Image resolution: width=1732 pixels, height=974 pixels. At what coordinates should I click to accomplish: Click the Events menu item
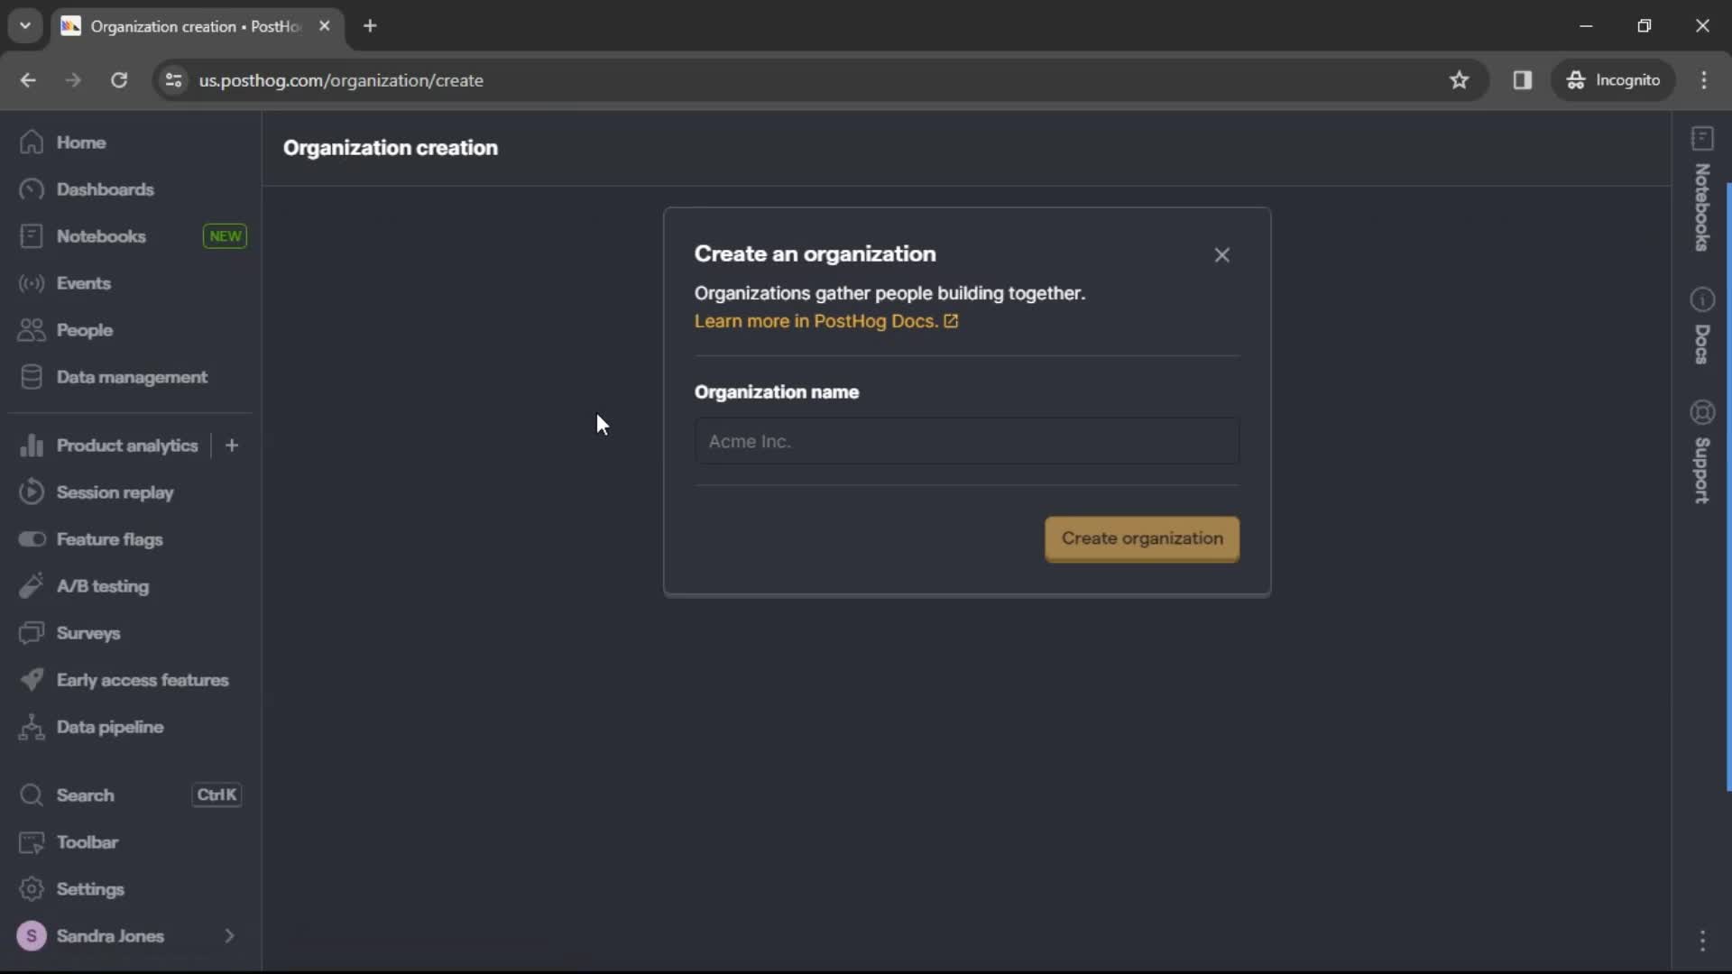click(85, 283)
